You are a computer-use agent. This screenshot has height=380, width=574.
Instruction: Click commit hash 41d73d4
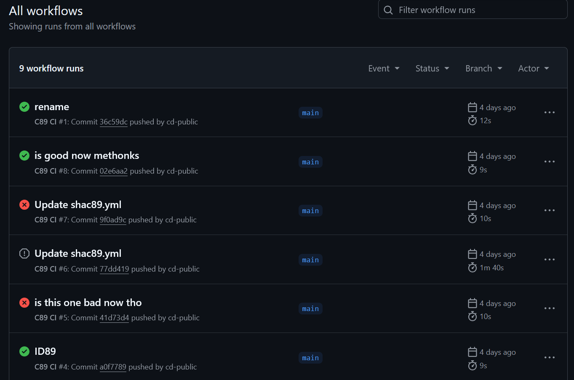(x=114, y=318)
